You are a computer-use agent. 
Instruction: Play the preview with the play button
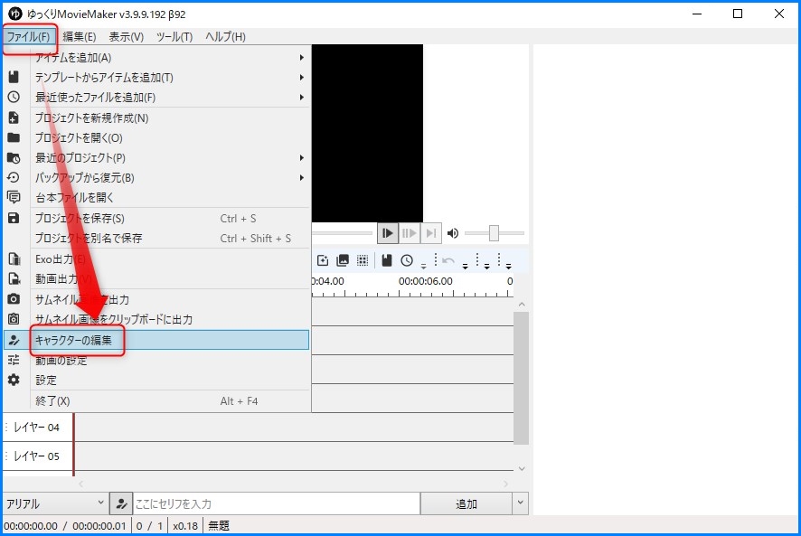[x=387, y=233]
